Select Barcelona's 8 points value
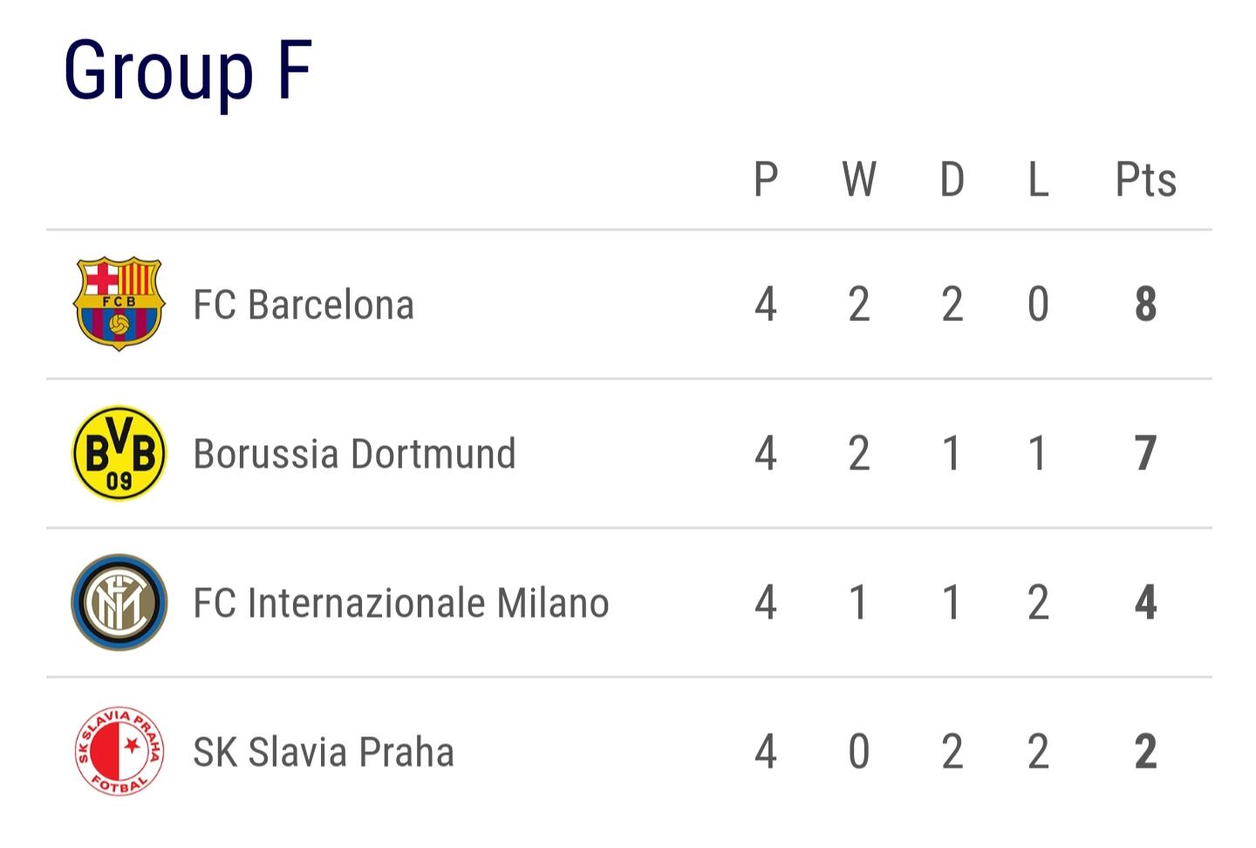 pos(1146,304)
